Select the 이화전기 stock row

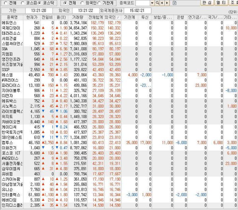pyautogui.click(x=119, y=148)
